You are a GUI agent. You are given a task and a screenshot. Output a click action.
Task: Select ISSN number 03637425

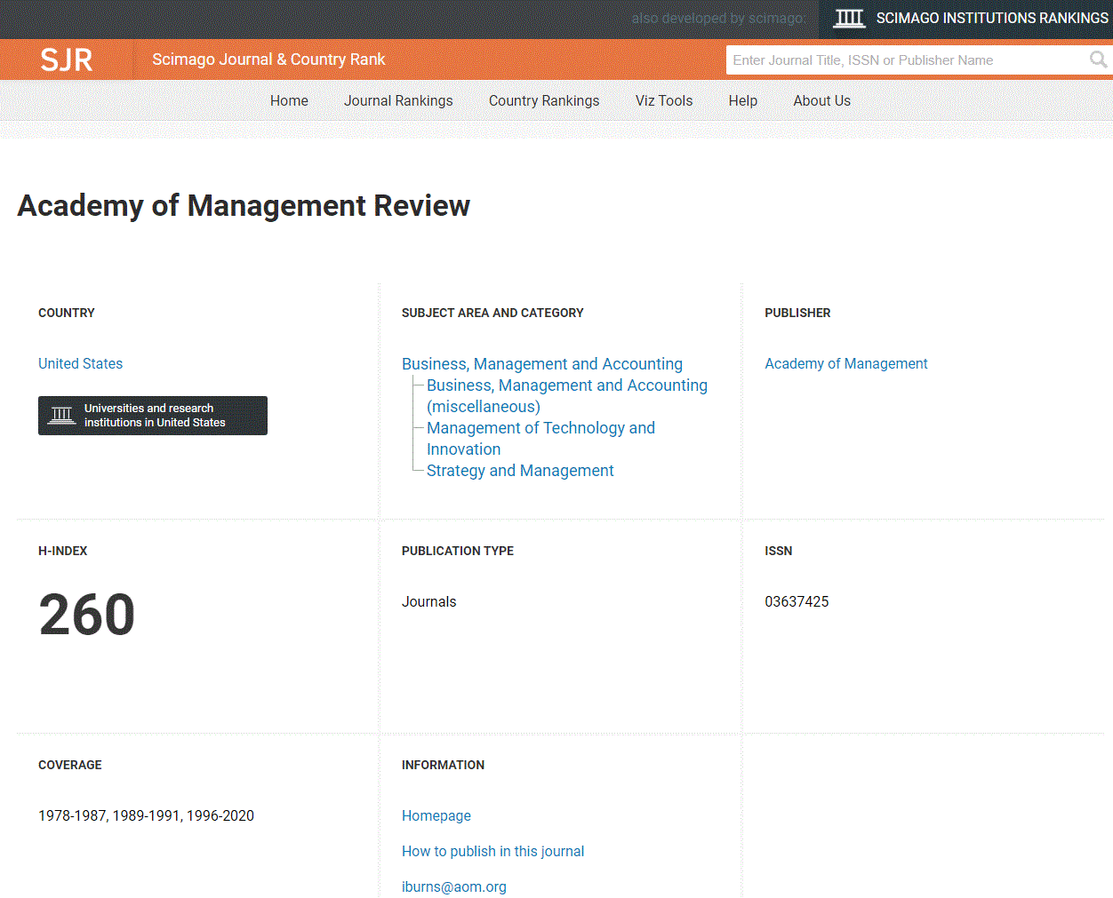pyautogui.click(x=797, y=601)
